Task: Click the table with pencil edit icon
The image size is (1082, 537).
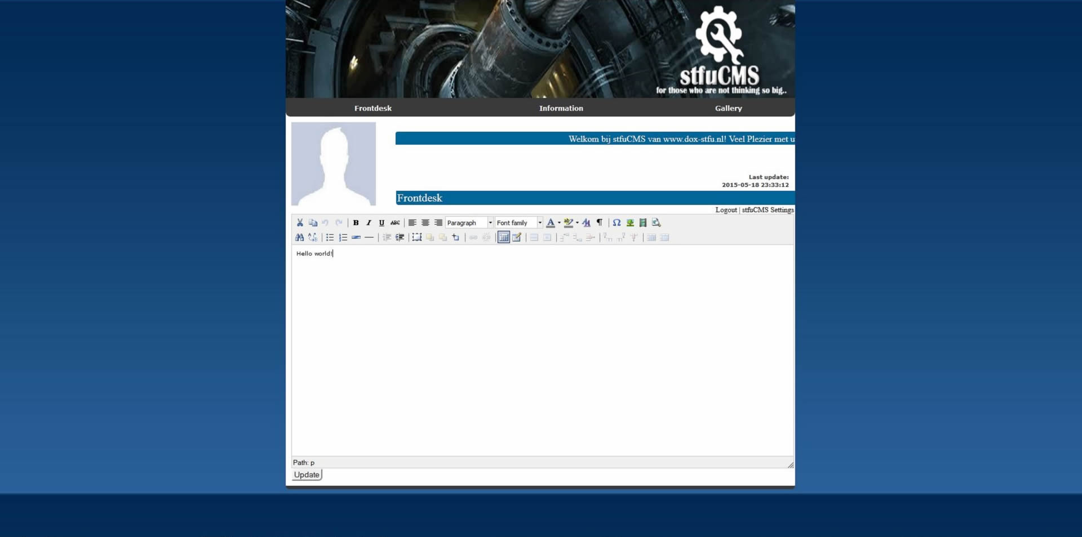Action: [517, 238]
